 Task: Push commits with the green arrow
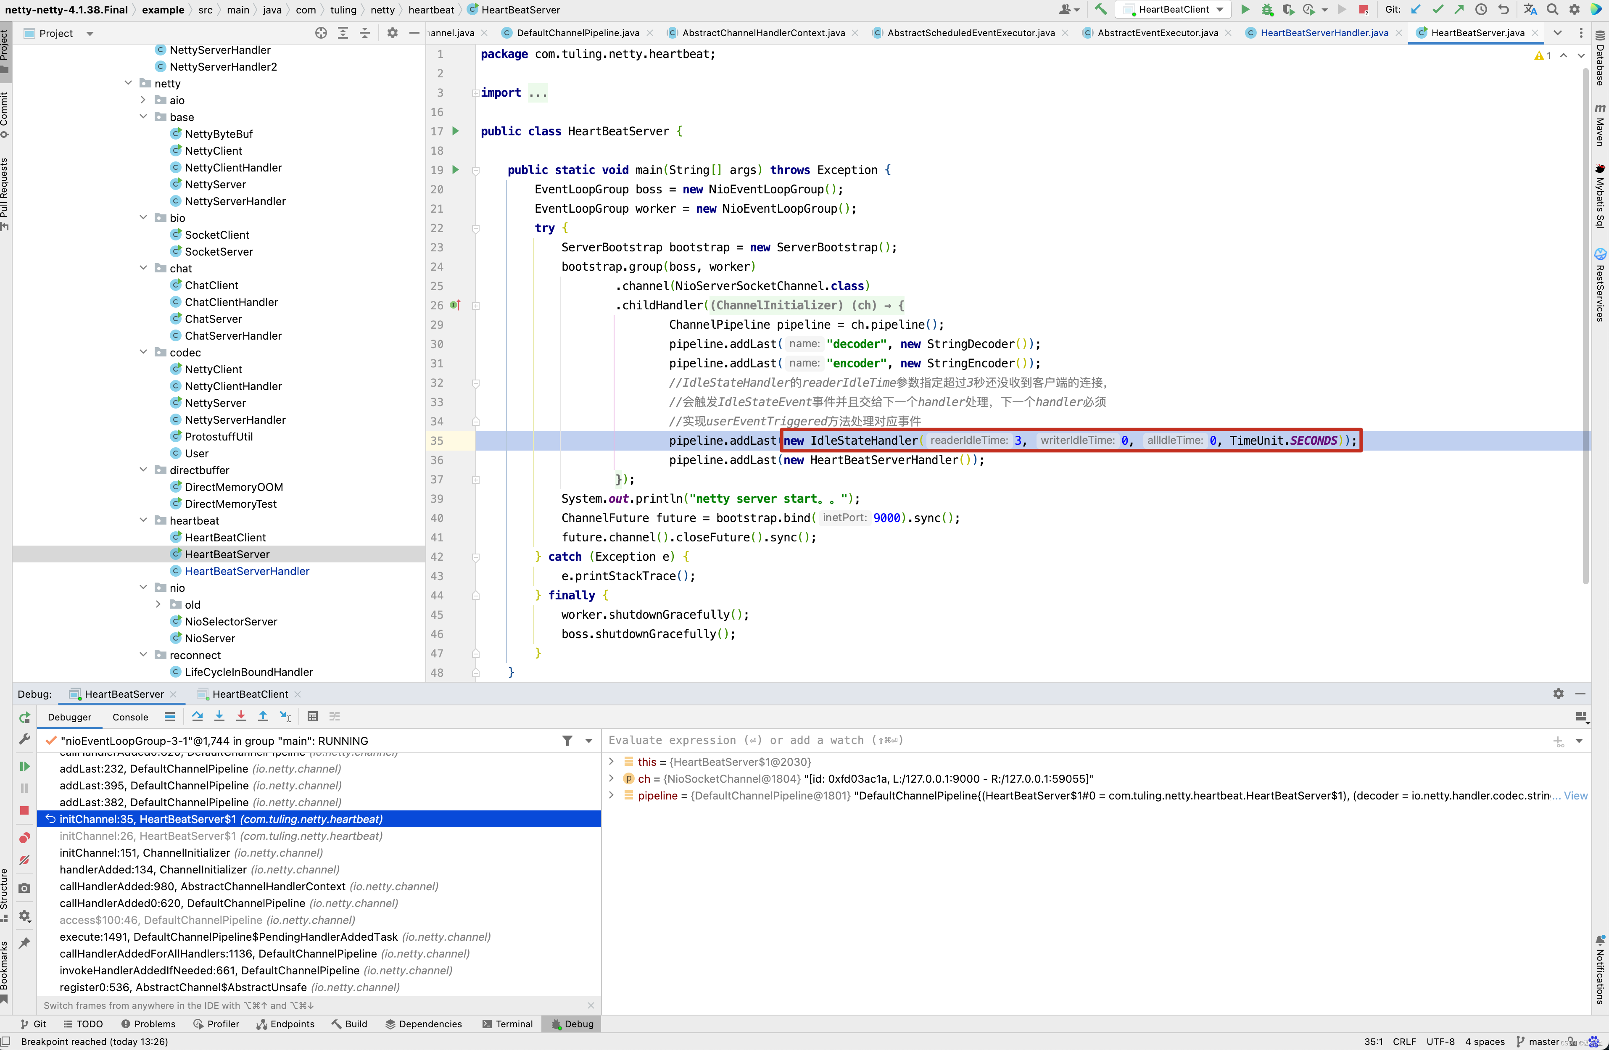tap(1459, 10)
